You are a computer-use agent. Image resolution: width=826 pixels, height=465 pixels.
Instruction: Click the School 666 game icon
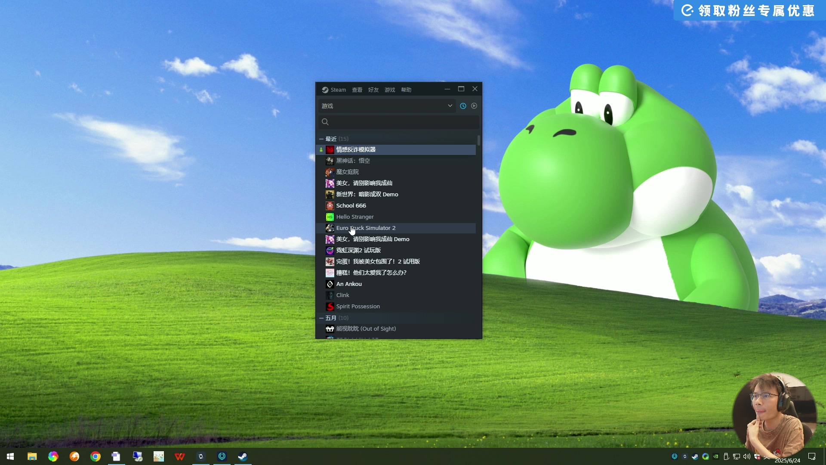(x=330, y=205)
